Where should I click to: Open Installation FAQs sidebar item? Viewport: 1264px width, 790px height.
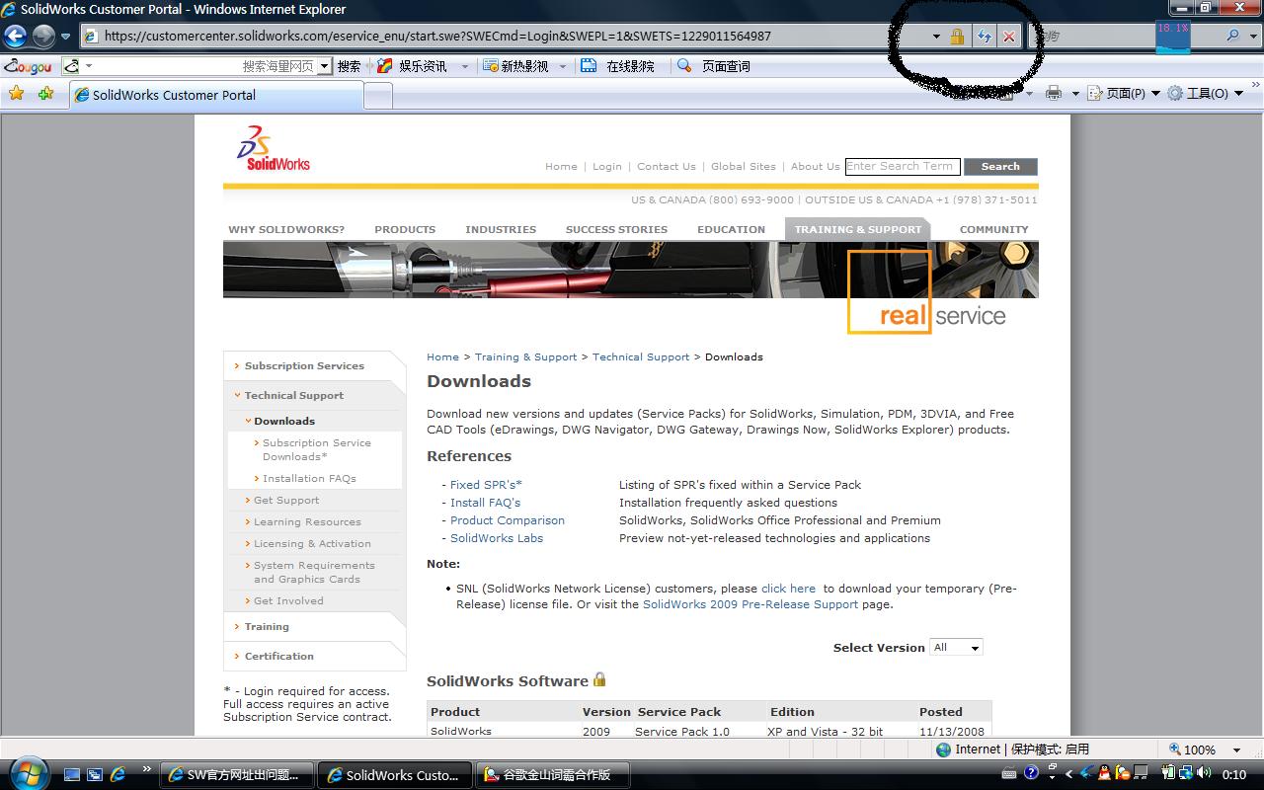309,478
